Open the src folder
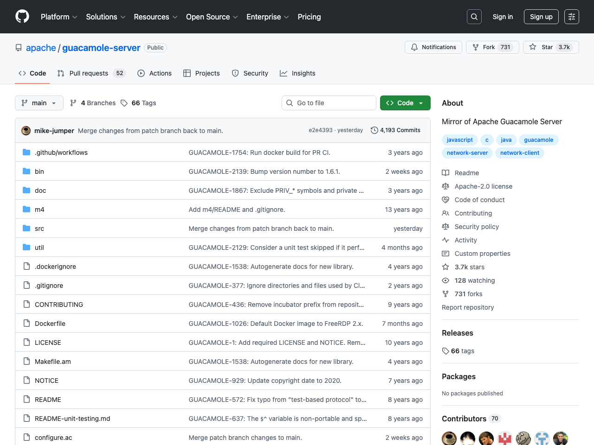 pyautogui.click(x=39, y=229)
